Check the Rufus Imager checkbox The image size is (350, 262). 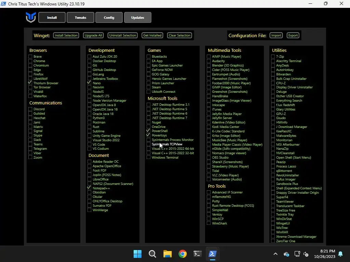pos(273,179)
